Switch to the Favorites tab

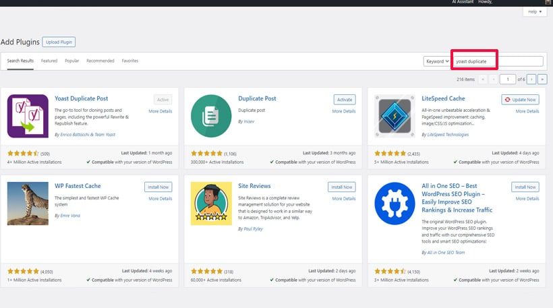tap(130, 61)
